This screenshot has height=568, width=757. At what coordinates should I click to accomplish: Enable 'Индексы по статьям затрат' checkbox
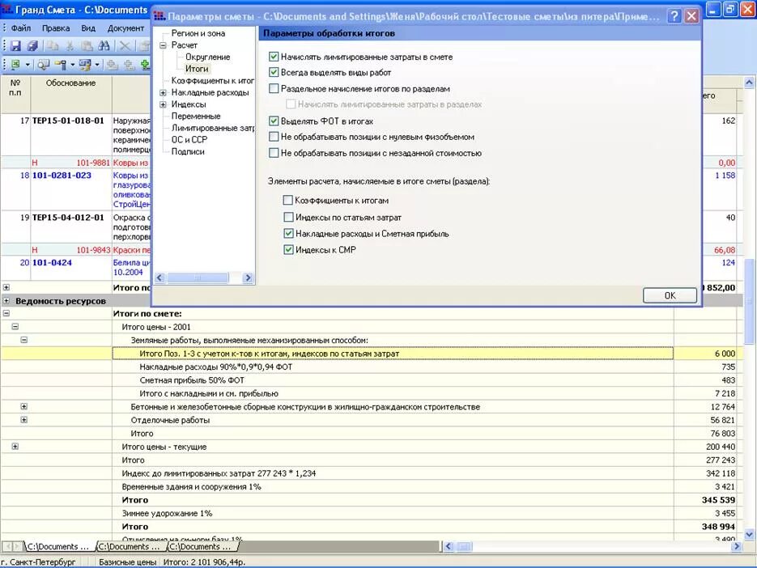pyautogui.click(x=288, y=217)
